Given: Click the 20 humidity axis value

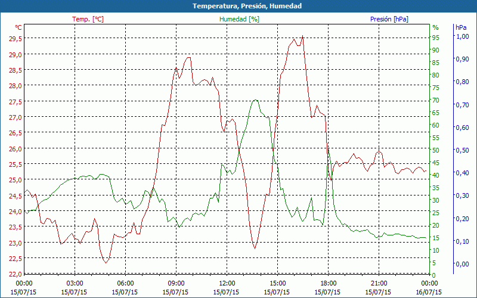Looking at the screenshot, I should coord(436,225).
